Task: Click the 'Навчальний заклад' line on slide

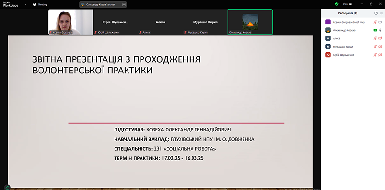Action: 184,139
